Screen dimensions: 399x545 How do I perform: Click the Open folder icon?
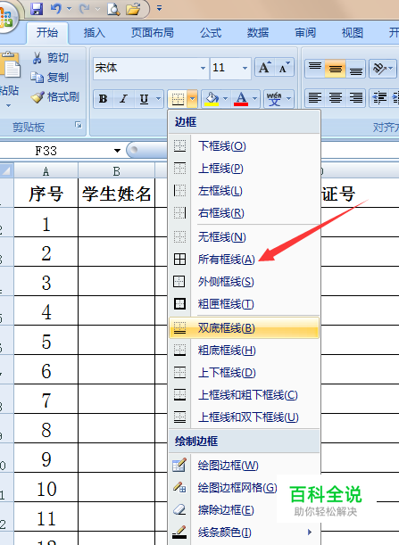133,8
